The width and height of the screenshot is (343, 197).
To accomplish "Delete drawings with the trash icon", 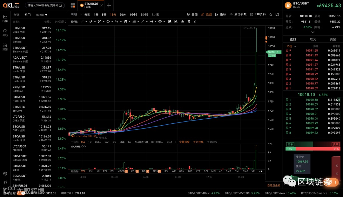I will pos(189,21).
